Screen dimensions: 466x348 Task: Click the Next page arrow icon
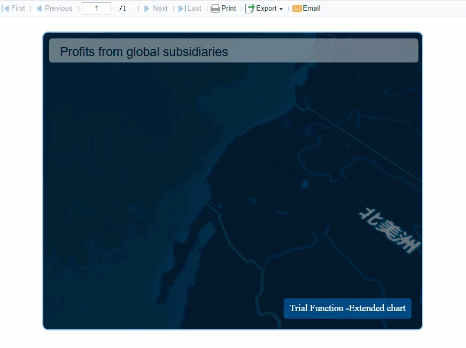pyautogui.click(x=147, y=8)
